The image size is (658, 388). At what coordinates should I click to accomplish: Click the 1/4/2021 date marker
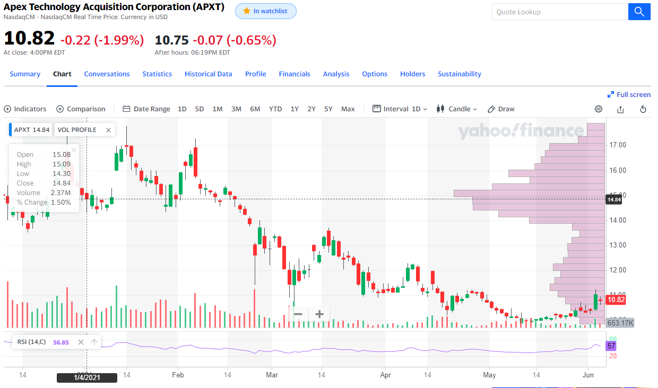[x=86, y=378]
